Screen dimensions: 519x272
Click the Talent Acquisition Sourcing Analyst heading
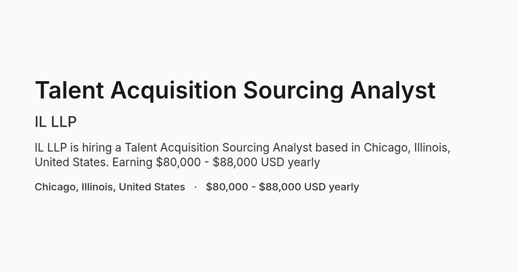235,90
